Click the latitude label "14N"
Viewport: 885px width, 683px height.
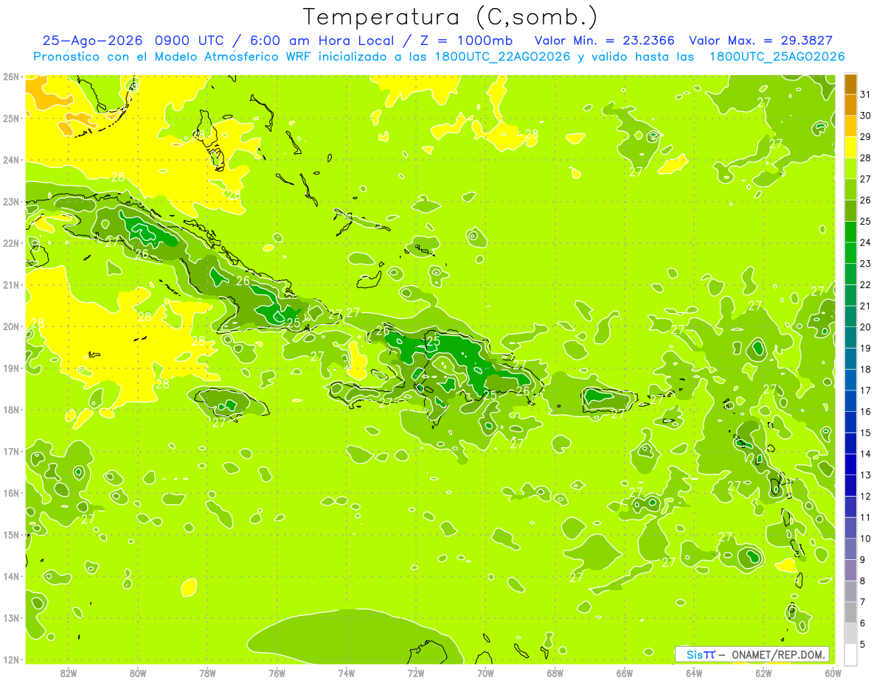[x=10, y=576]
